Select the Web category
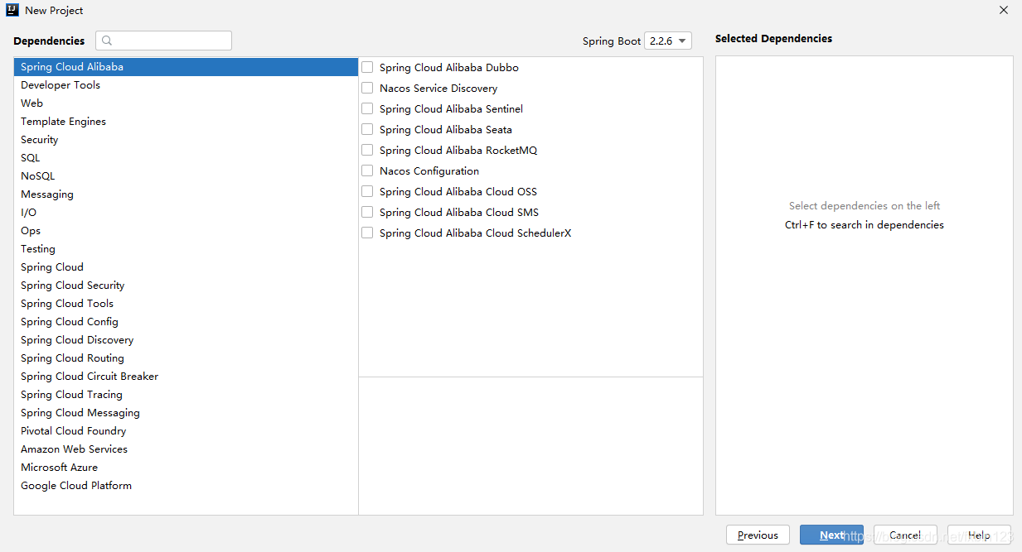 point(186,103)
